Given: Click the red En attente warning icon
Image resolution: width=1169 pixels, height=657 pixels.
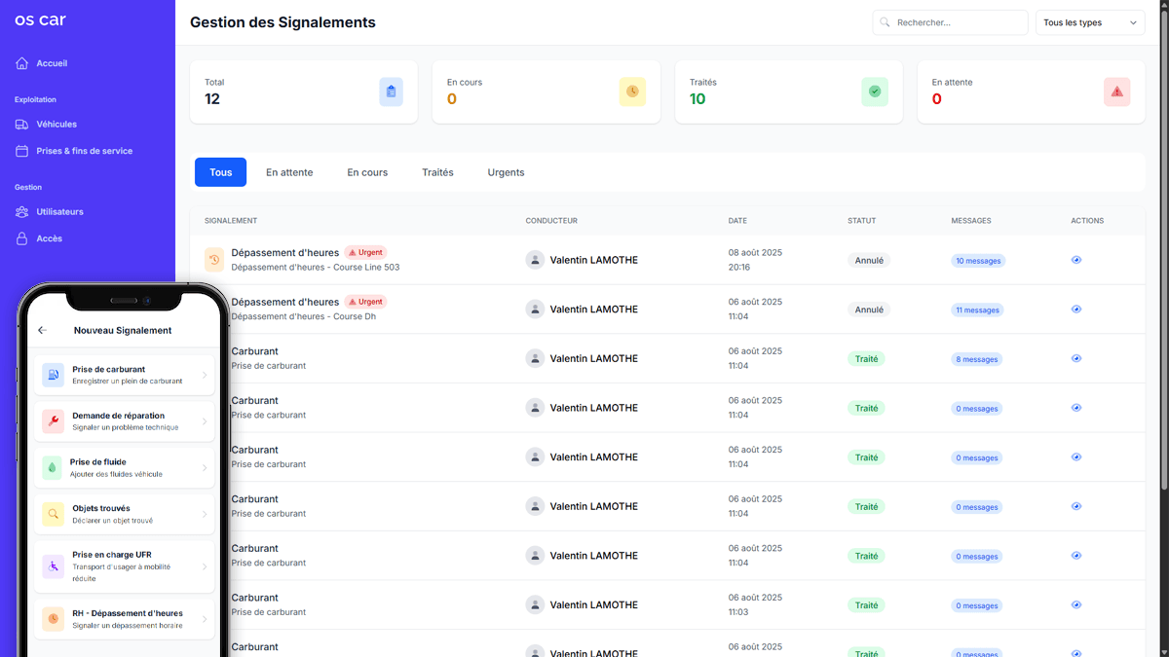Looking at the screenshot, I should tap(1116, 91).
